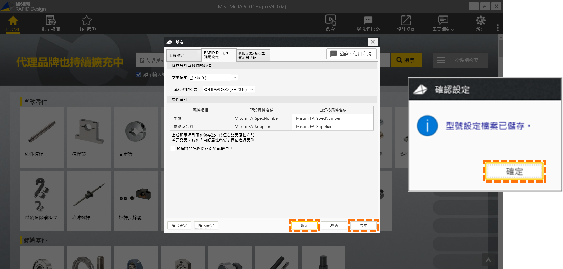Switch to 我的最愛/儲存型號紀錄功能 tab
The height and width of the screenshot is (269, 563).
253,55
